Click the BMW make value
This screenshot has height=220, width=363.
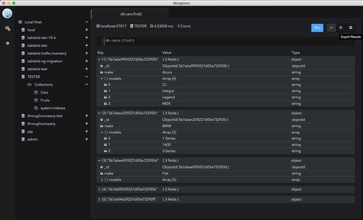pos(167,126)
